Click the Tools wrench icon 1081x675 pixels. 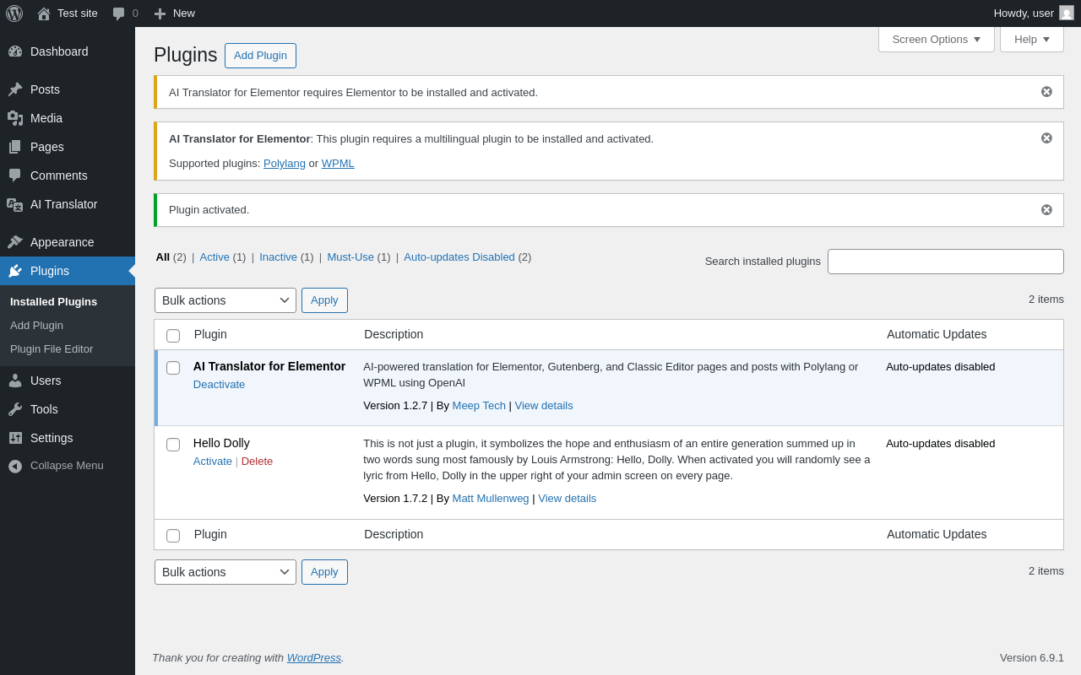pyautogui.click(x=15, y=409)
